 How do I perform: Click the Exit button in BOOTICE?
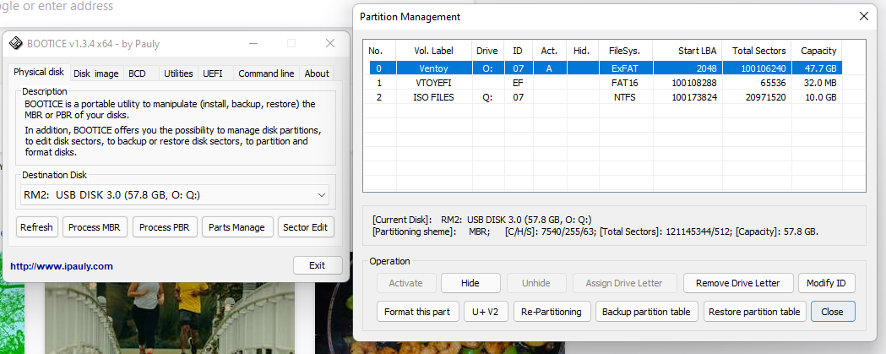pyautogui.click(x=318, y=265)
